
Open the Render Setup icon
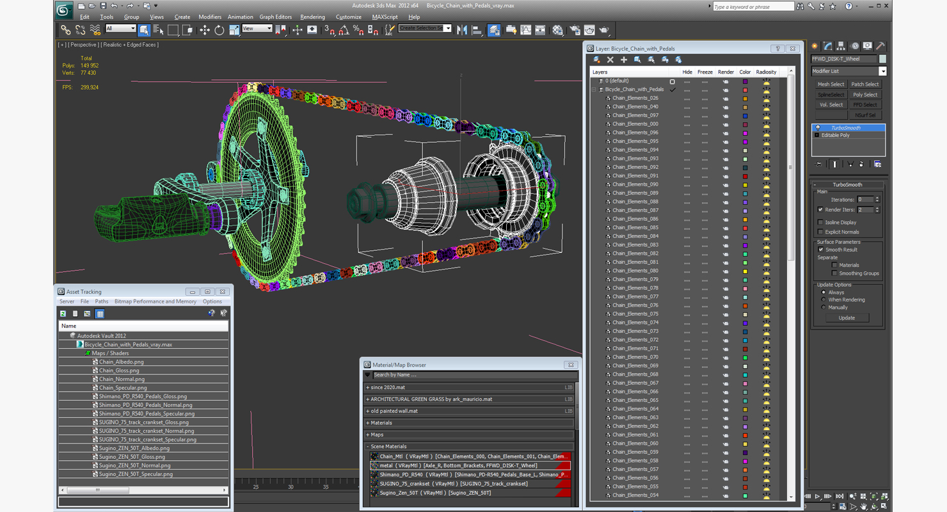(575, 29)
